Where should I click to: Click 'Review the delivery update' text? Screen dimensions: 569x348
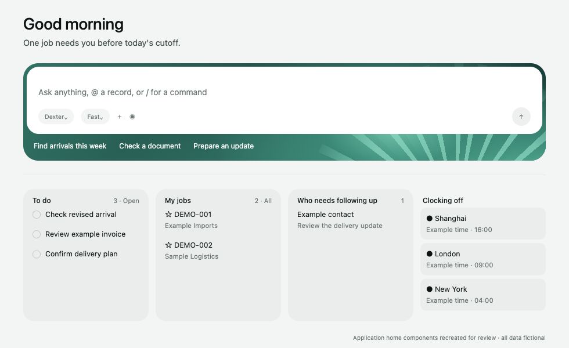[340, 226]
